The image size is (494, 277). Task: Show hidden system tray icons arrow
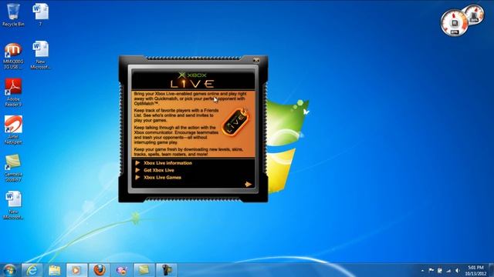click(422, 270)
